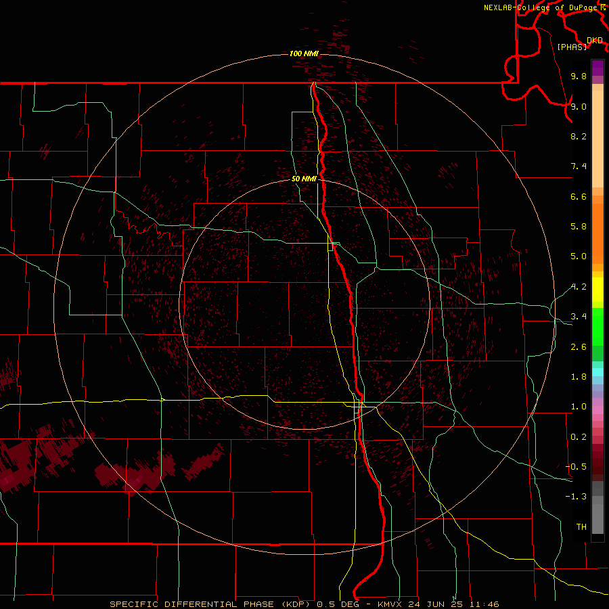Click the dark orange segment of color bar
Image resolution: width=609 pixels, height=609 pixels.
pos(597,234)
